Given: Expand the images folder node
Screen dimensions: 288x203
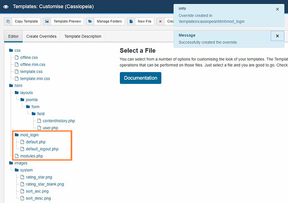Looking at the screenshot, I should tap(20, 163).
